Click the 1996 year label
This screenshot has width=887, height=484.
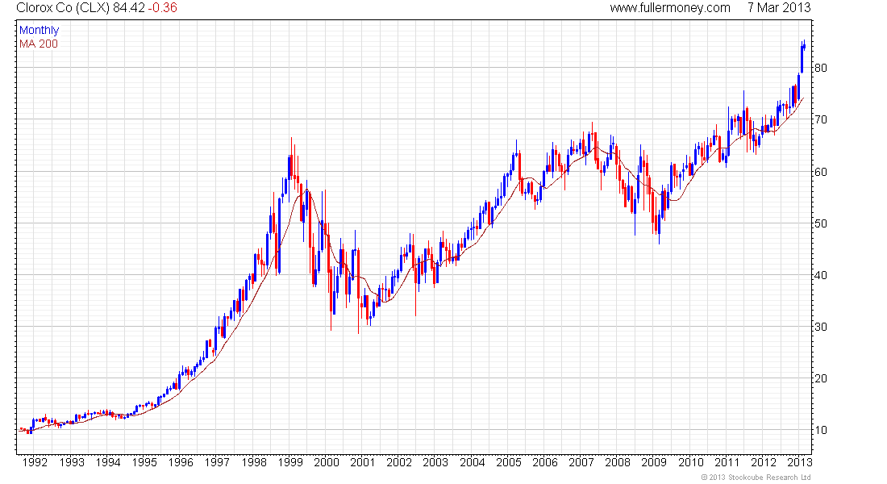click(x=181, y=462)
